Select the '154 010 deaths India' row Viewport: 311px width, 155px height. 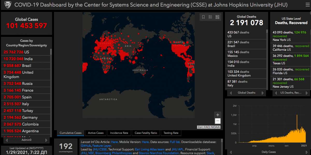click(245, 64)
